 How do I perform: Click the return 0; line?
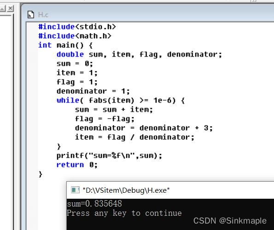pyautogui.click(x=77, y=165)
